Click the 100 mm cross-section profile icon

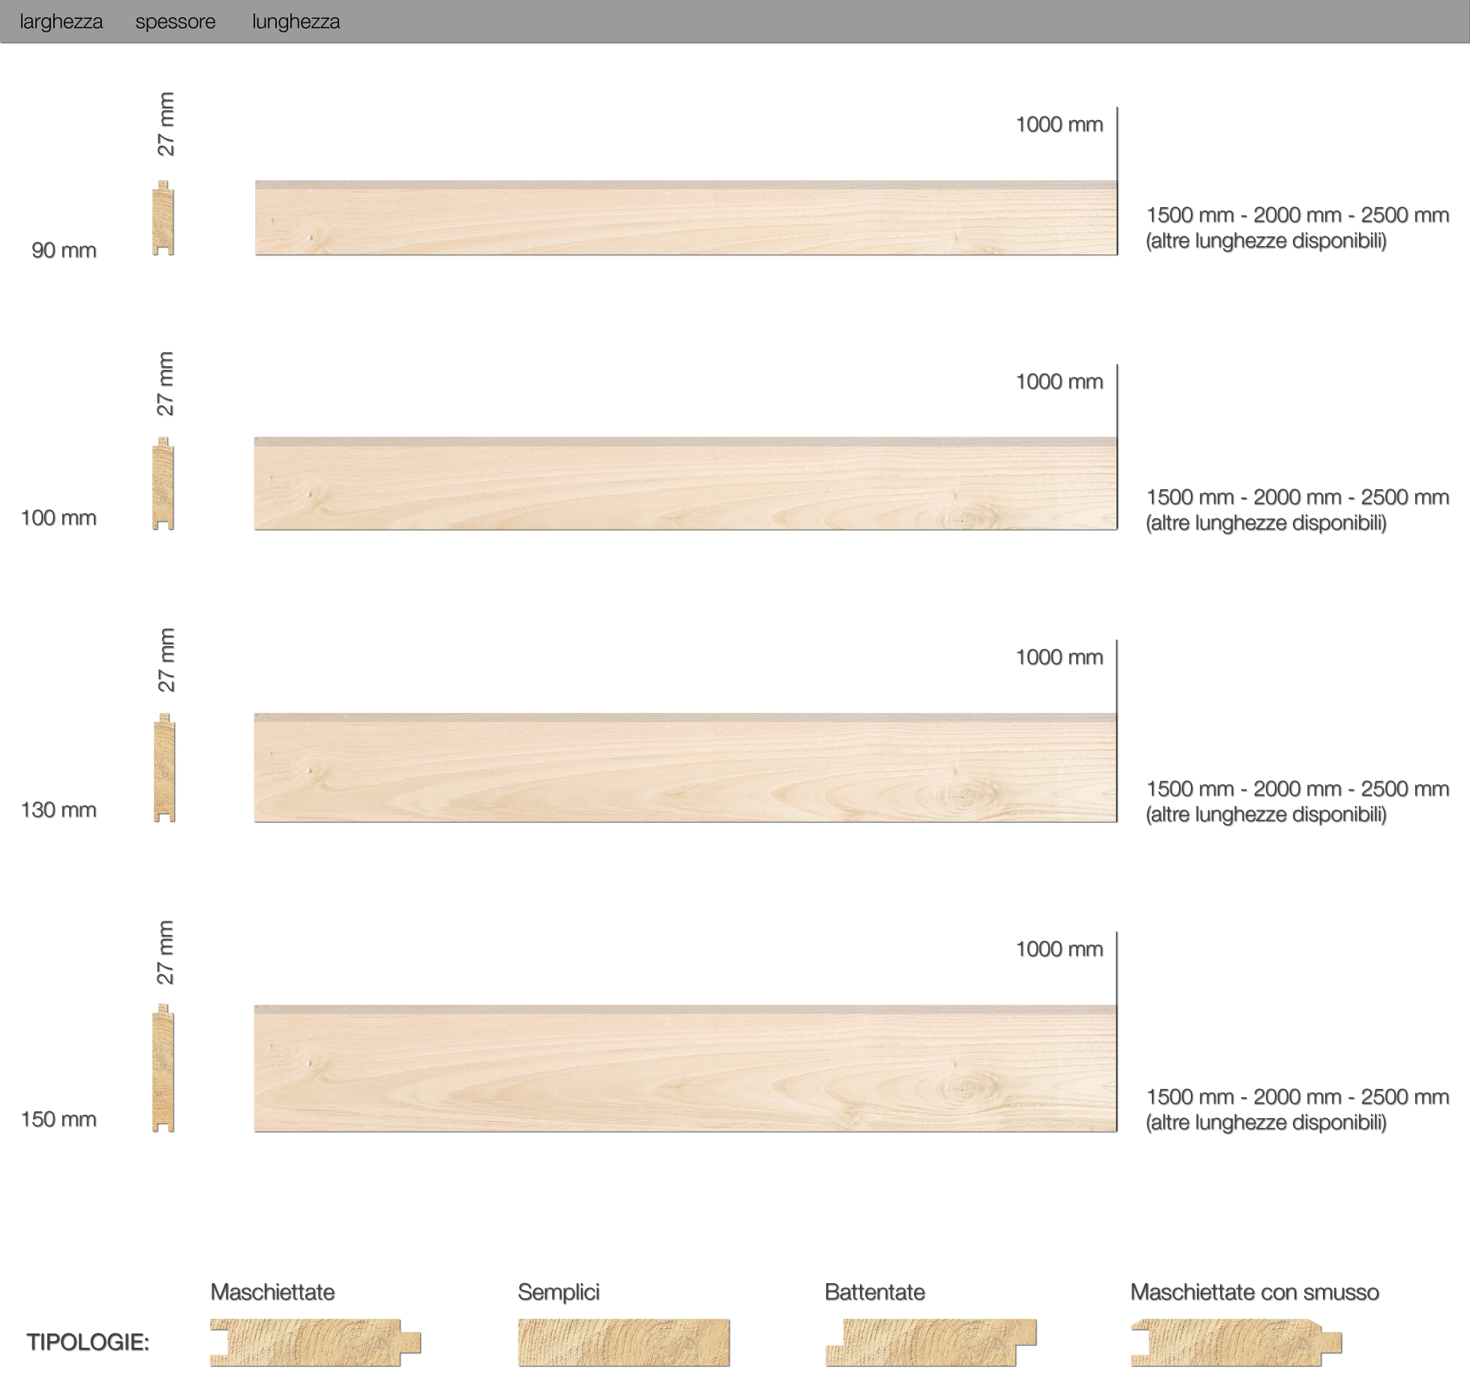tap(164, 483)
